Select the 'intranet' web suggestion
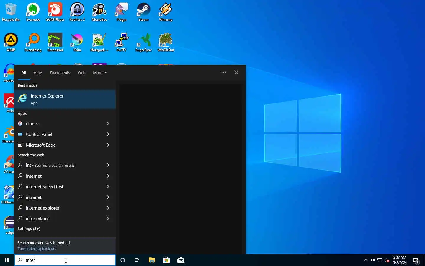Image resolution: width=425 pixels, height=266 pixels. (58, 197)
